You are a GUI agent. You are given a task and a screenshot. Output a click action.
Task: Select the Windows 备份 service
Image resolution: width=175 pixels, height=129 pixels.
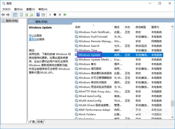(119, 64)
